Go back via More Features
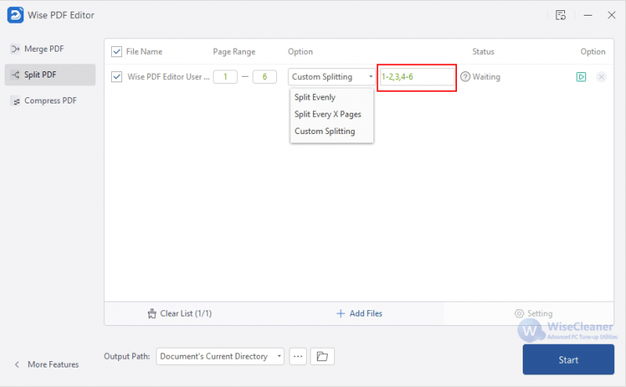Viewport: 626px width, 387px height. coord(47,364)
